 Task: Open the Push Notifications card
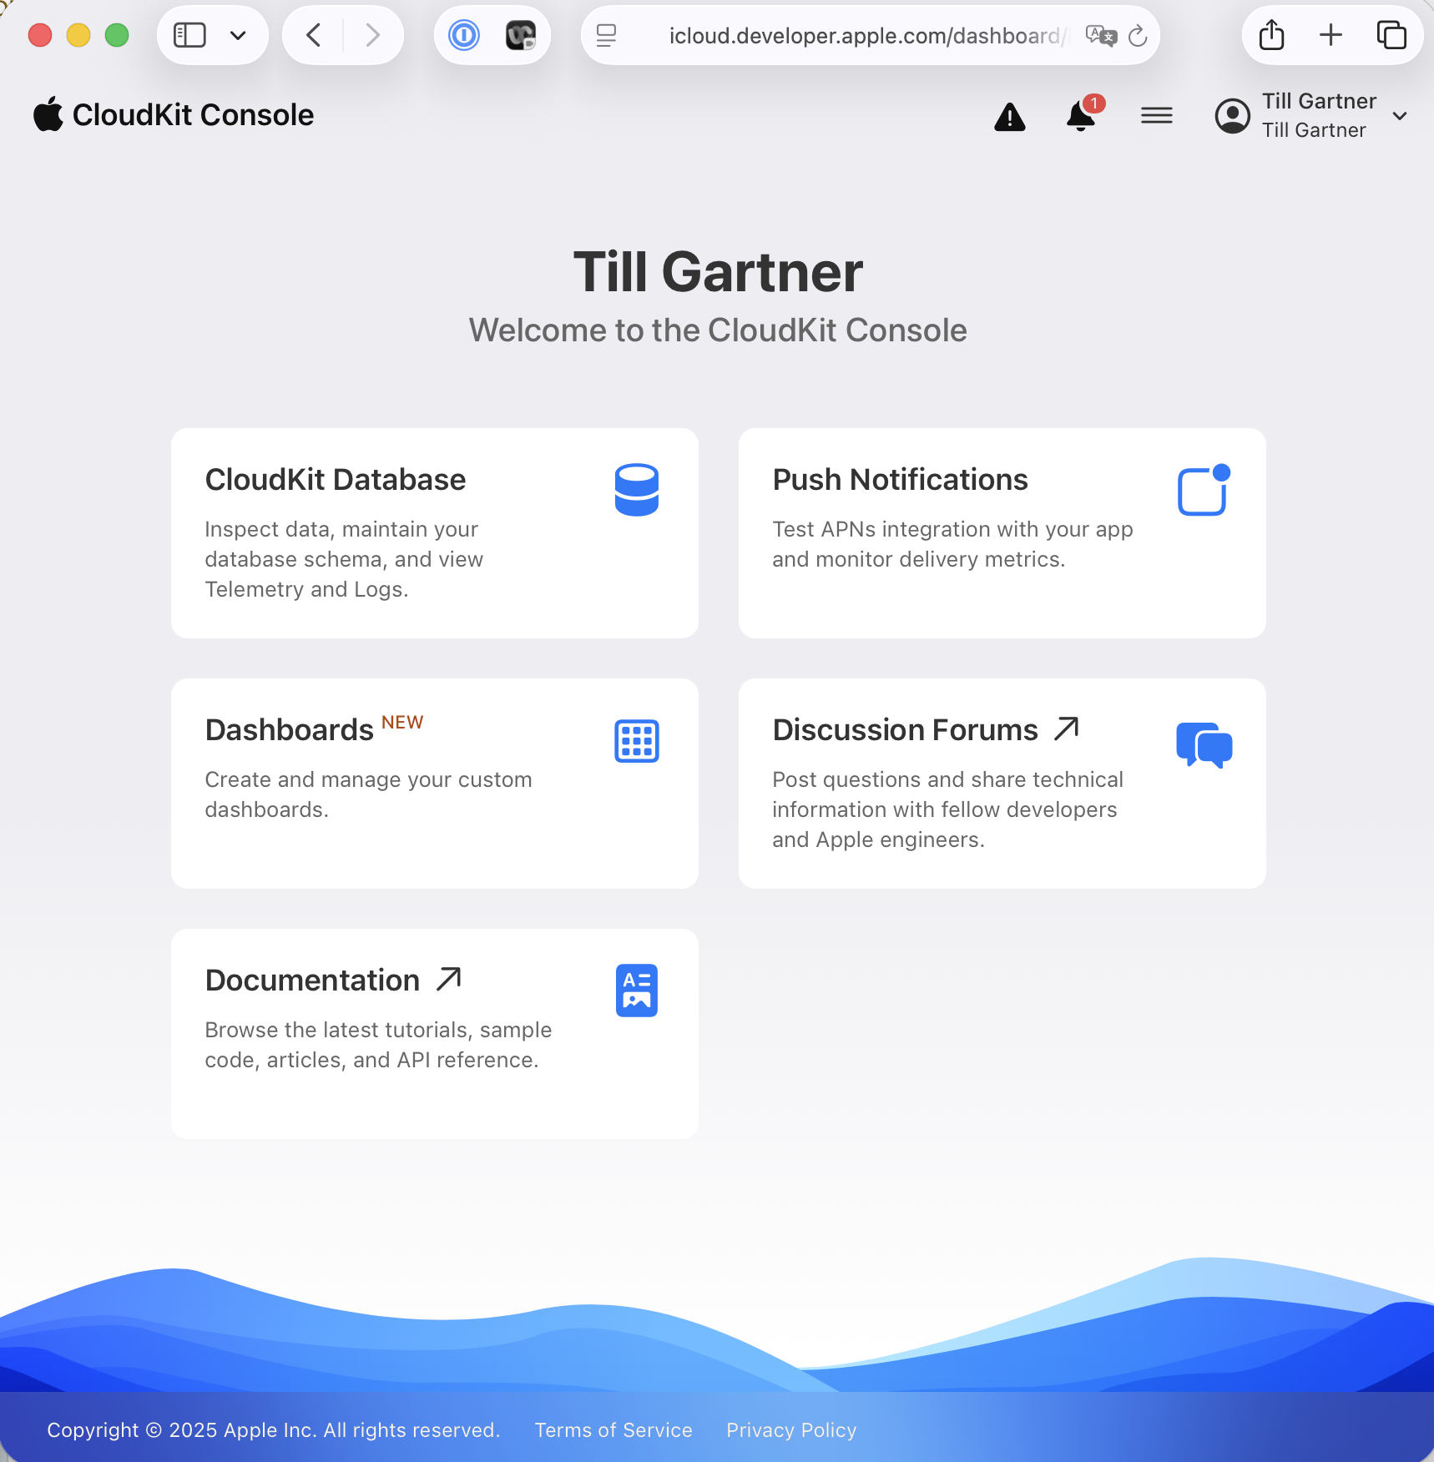tap(1002, 533)
